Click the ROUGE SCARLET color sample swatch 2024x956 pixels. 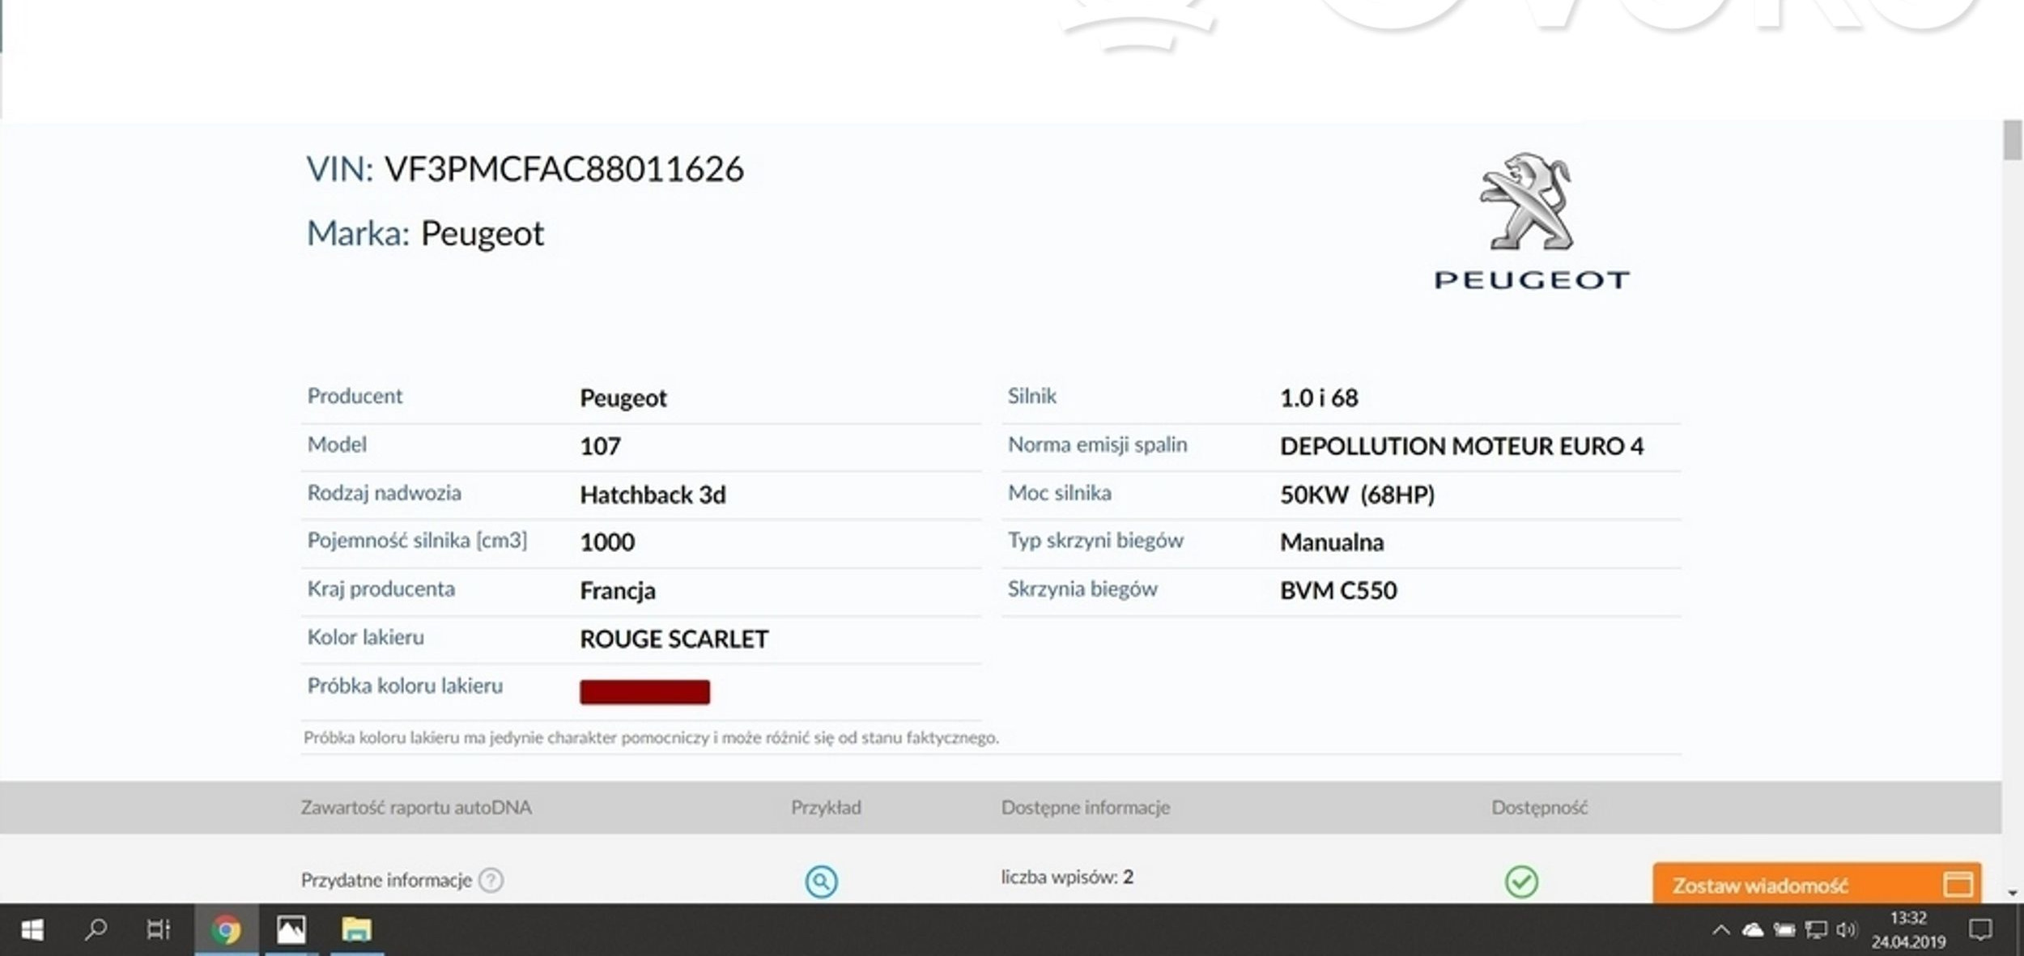coord(644,692)
